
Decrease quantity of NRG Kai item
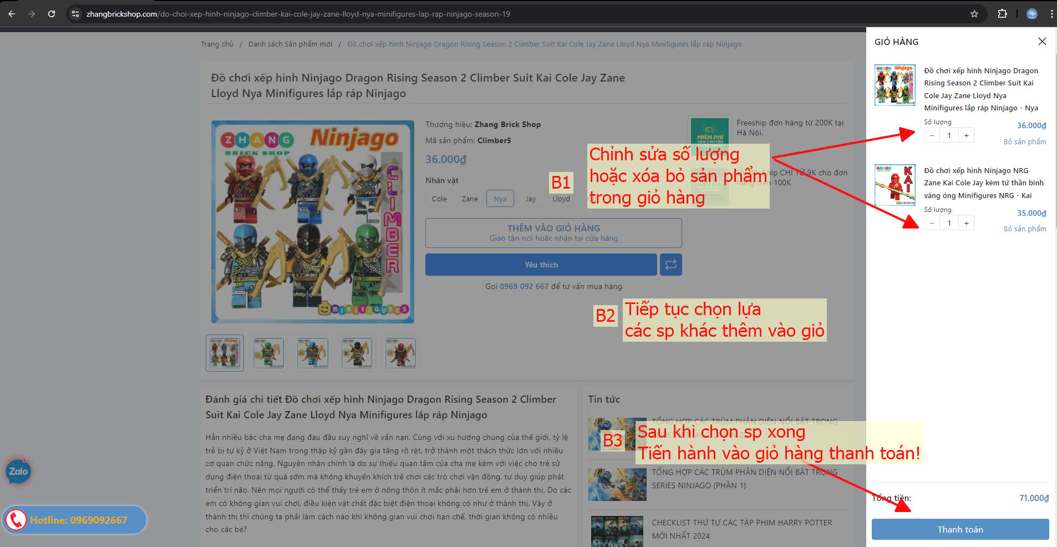[x=932, y=223]
